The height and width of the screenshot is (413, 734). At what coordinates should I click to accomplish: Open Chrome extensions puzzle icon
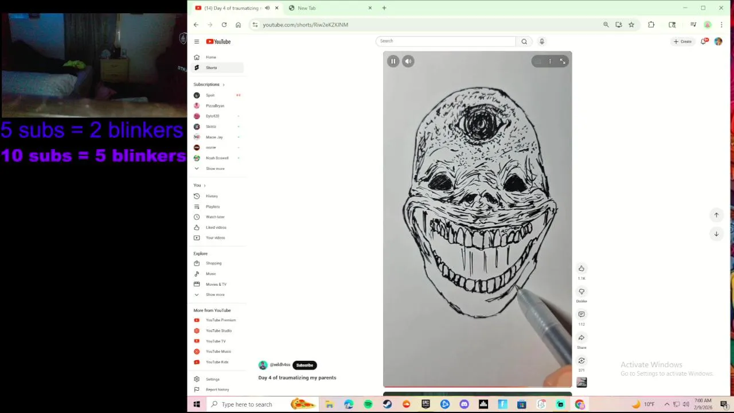651,25
